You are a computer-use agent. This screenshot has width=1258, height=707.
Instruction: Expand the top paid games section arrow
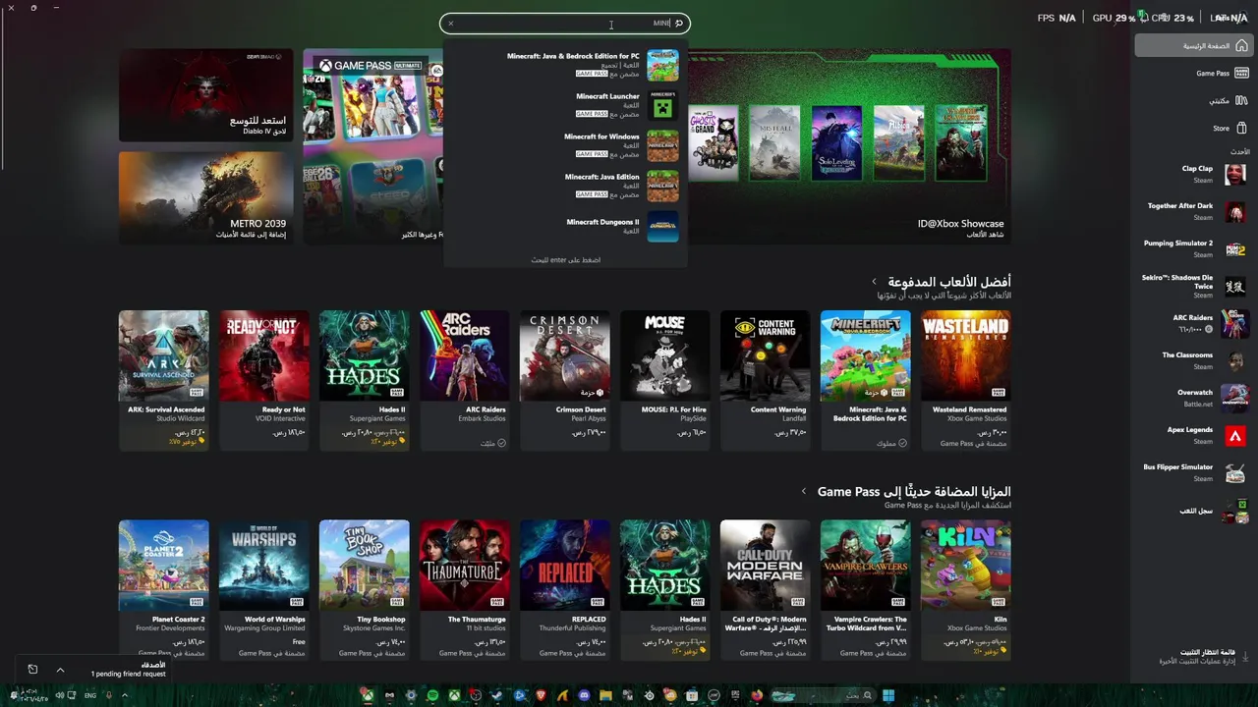pyautogui.click(x=874, y=282)
